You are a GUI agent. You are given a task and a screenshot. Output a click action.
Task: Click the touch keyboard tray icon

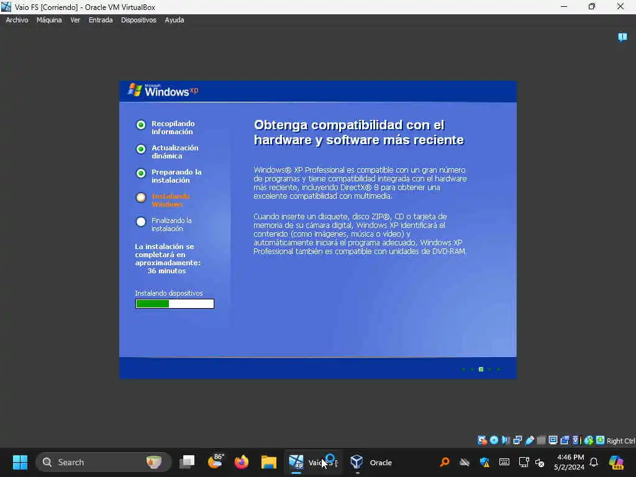pyautogui.click(x=504, y=462)
